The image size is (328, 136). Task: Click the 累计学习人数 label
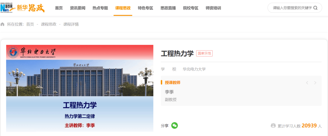click(289, 126)
